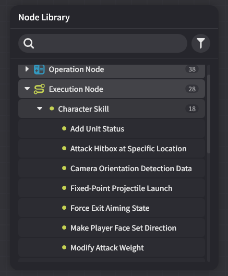Click the dot beside Fixed-Point Projectile Launch
The image size is (228, 276).
tap(64, 188)
